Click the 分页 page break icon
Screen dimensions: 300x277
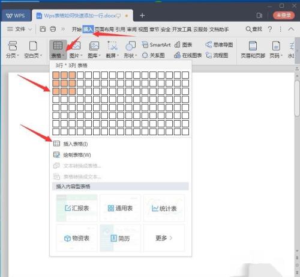12,49
